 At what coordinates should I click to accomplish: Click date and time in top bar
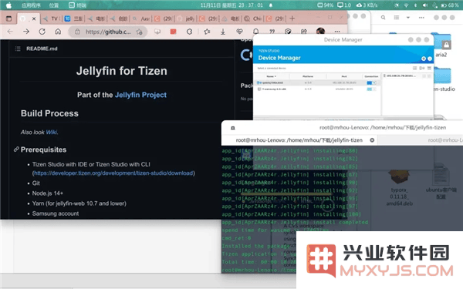coord(231,5)
